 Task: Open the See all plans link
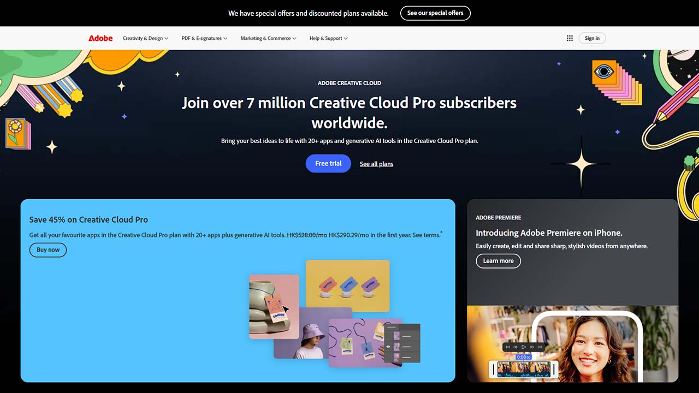pyautogui.click(x=376, y=164)
